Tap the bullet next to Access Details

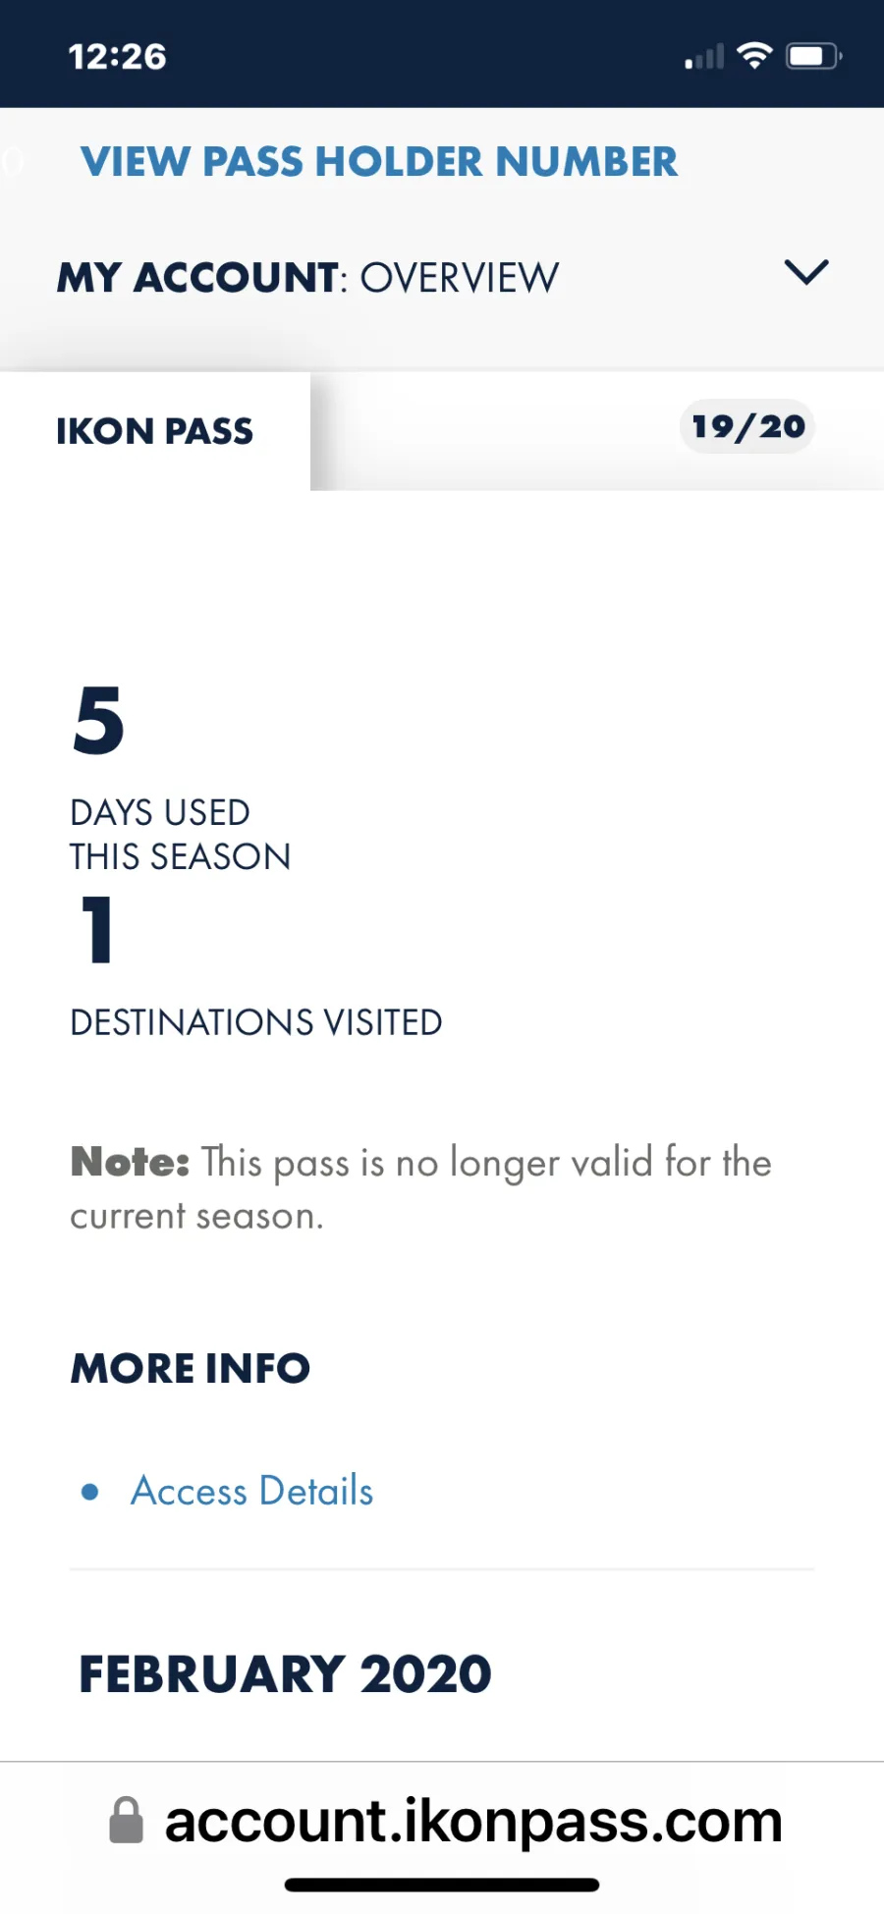[x=90, y=1492]
